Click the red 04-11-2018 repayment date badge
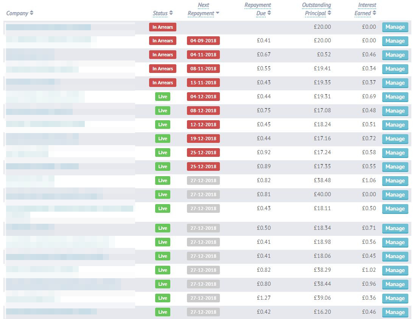Screen dimensions: 414x319 point(203,55)
